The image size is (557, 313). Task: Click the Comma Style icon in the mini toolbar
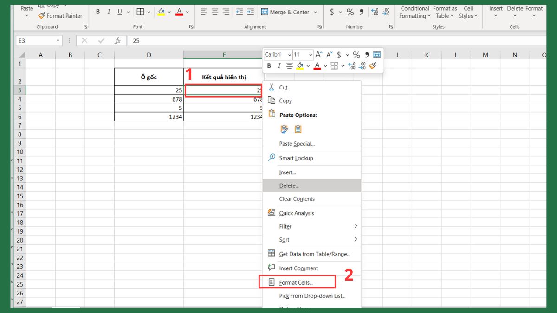367,55
